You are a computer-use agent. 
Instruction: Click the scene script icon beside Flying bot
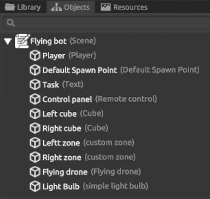[22, 41]
